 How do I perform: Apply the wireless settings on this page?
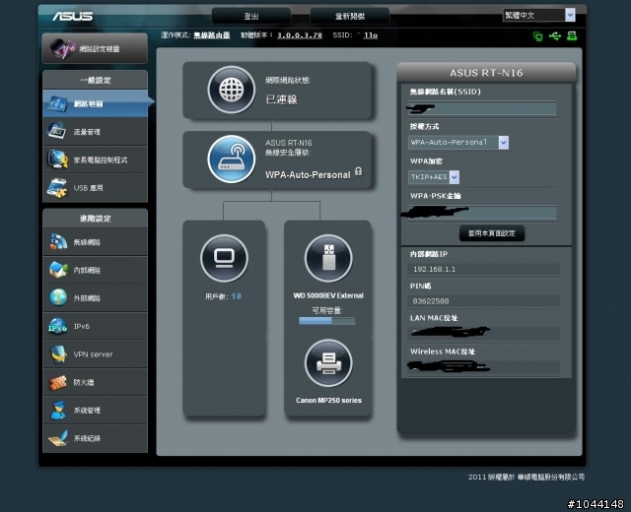pos(491,233)
